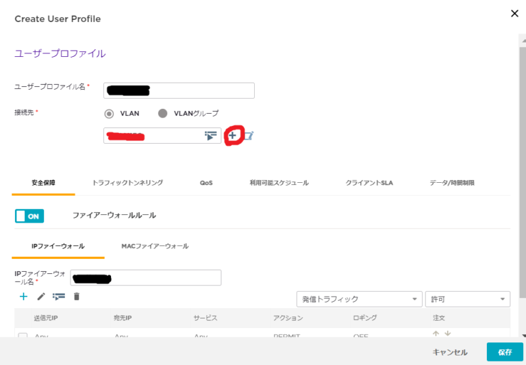
Task: Click the edit VLAN pencil icon
Action: (248, 136)
